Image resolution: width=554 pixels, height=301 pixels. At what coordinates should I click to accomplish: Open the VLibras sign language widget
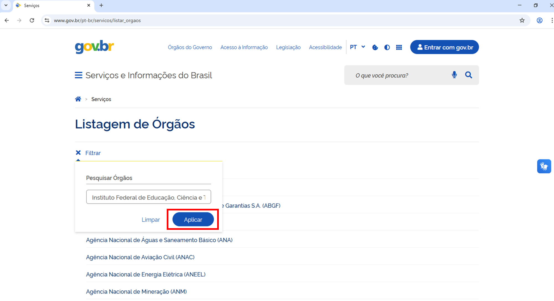[544, 166]
